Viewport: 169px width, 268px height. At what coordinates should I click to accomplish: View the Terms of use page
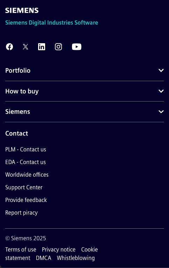pyautogui.click(x=21, y=249)
